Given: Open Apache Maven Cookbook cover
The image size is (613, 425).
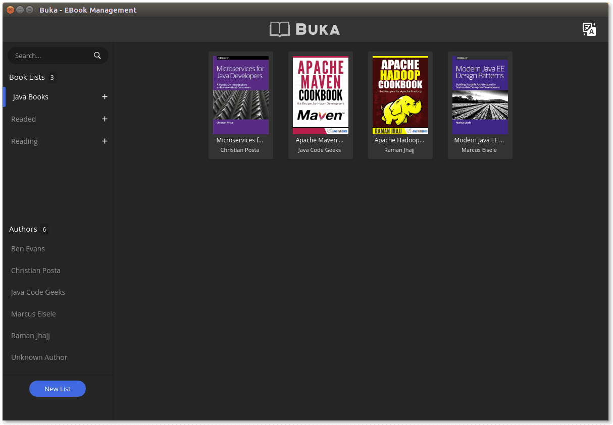Looking at the screenshot, I should pyautogui.click(x=321, y=95).
